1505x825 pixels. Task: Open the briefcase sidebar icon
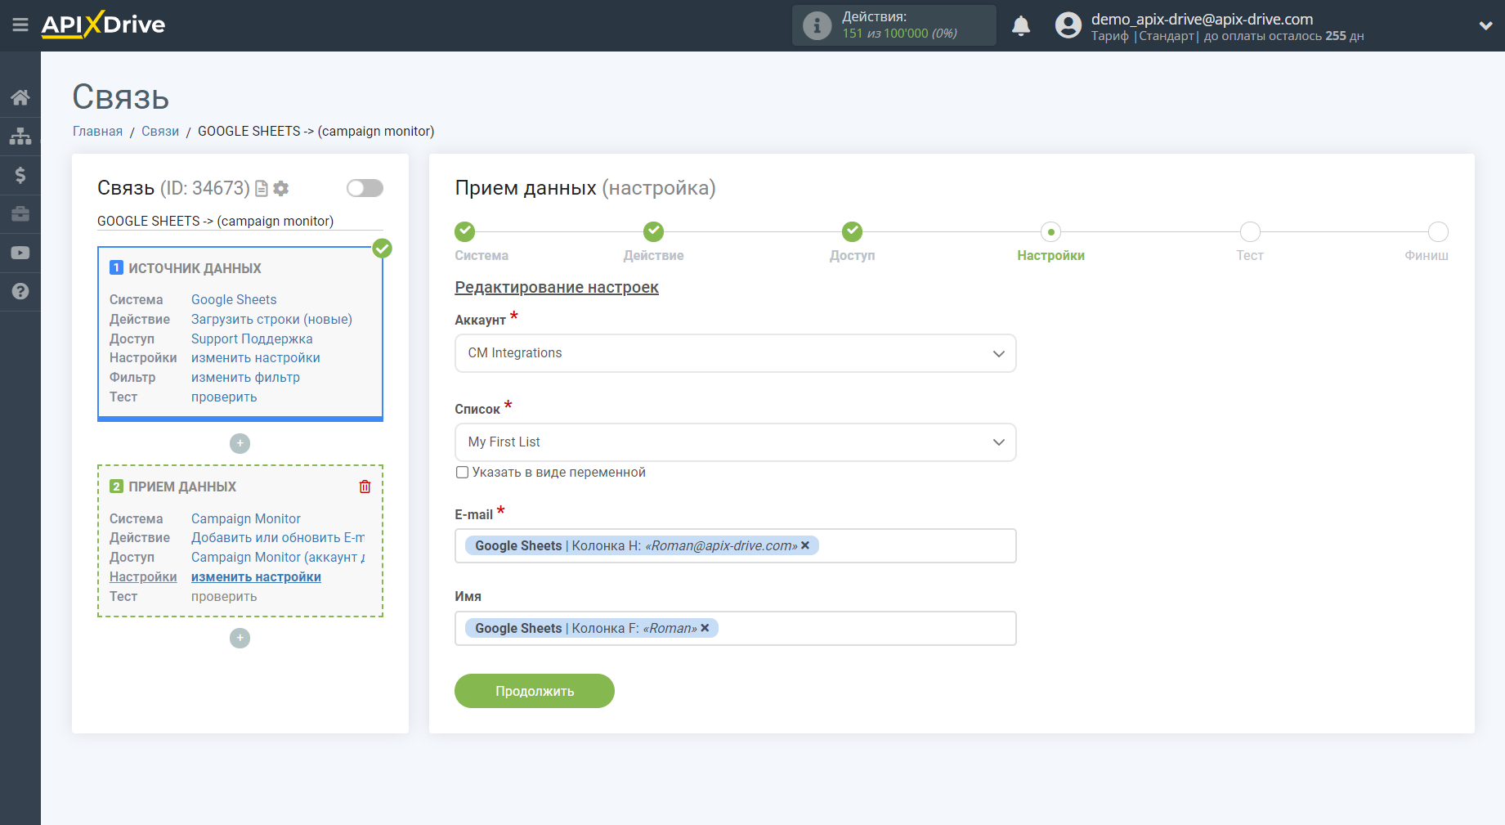(20, 214)
